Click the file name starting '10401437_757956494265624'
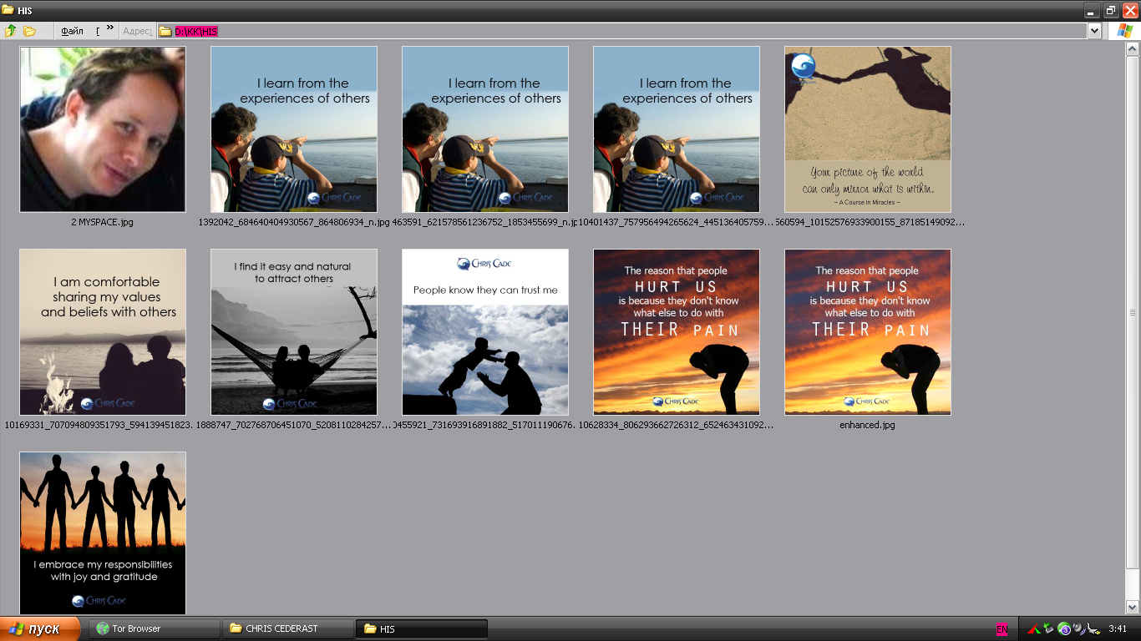The image size is (1141, 641). [x=677, y=223]
